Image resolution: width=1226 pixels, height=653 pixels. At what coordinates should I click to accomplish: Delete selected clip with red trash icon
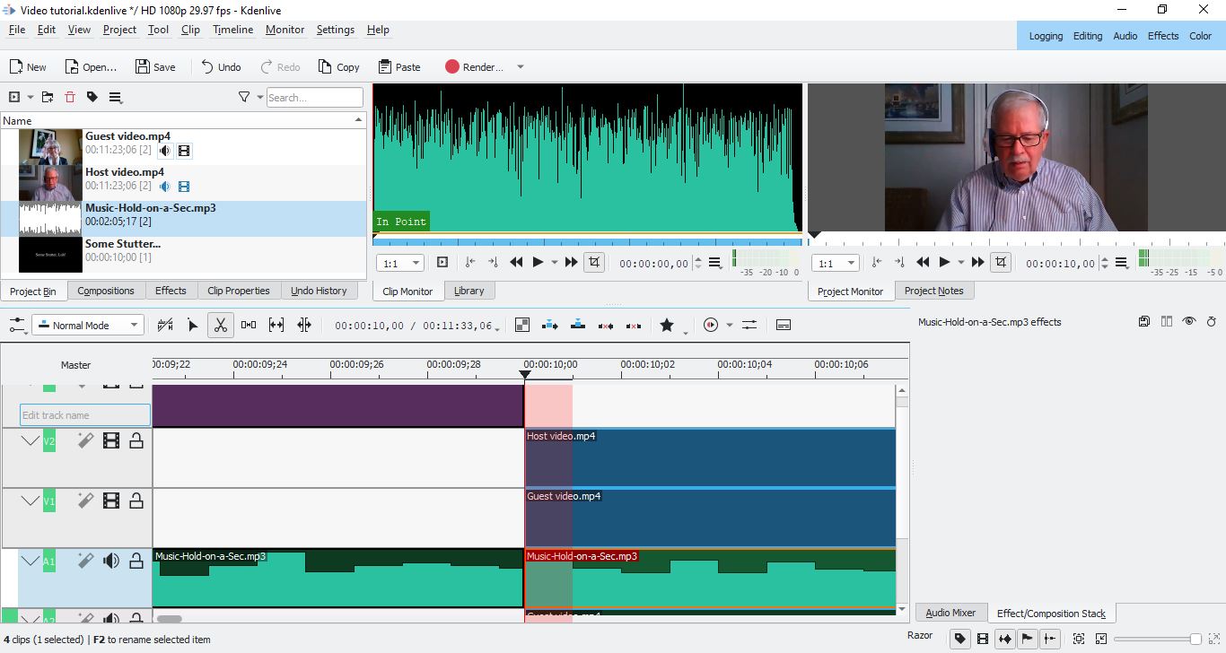70,97
